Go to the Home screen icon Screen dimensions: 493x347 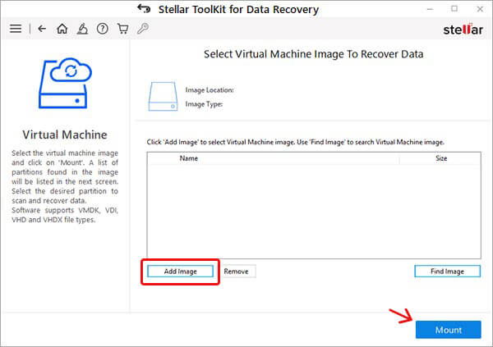[62, 29]
